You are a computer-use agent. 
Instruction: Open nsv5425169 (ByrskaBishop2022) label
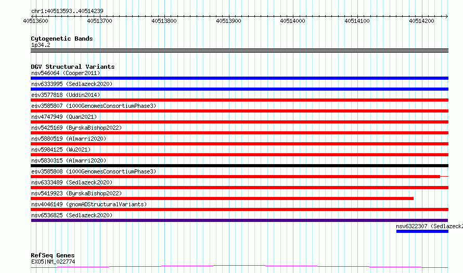[76, 128]
